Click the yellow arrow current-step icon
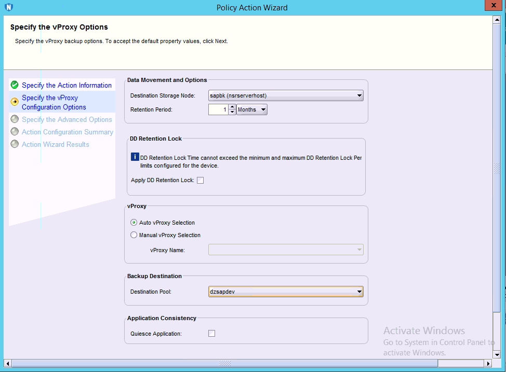Screen dimensions: 506x372 point(15,102)
